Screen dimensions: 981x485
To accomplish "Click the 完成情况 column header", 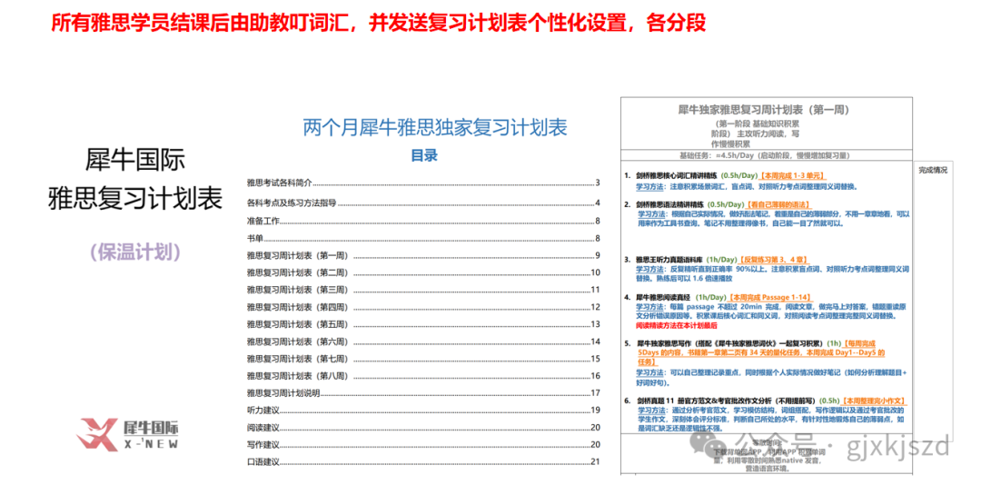I will [x=932, y=170].
